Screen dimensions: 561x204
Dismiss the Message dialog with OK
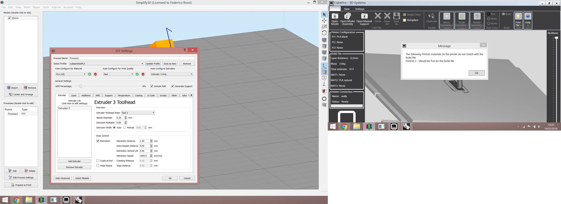coord(476,73)
